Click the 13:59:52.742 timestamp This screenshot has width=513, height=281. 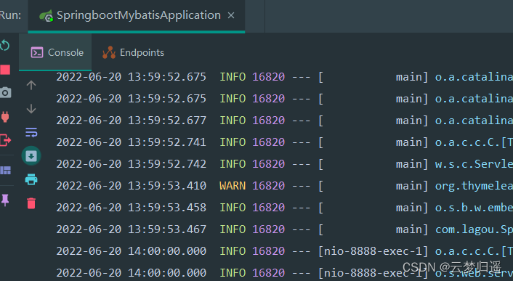(167, 164)
